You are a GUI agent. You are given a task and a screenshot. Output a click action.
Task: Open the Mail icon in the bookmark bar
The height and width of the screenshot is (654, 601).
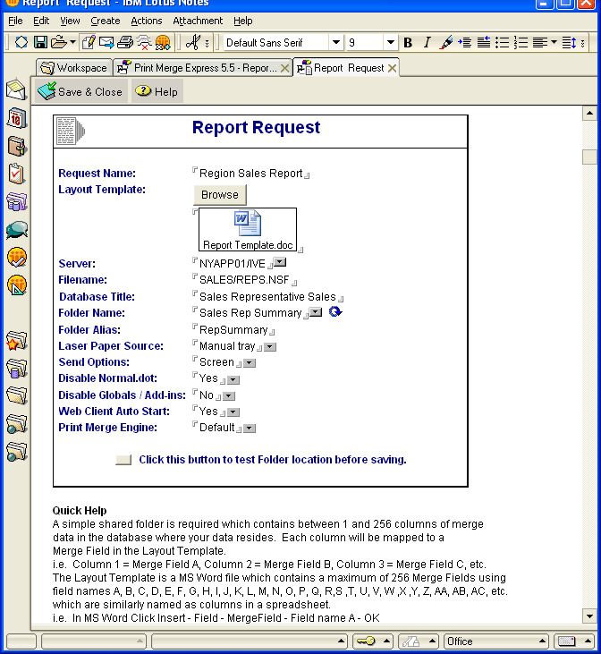click(16, 89)
